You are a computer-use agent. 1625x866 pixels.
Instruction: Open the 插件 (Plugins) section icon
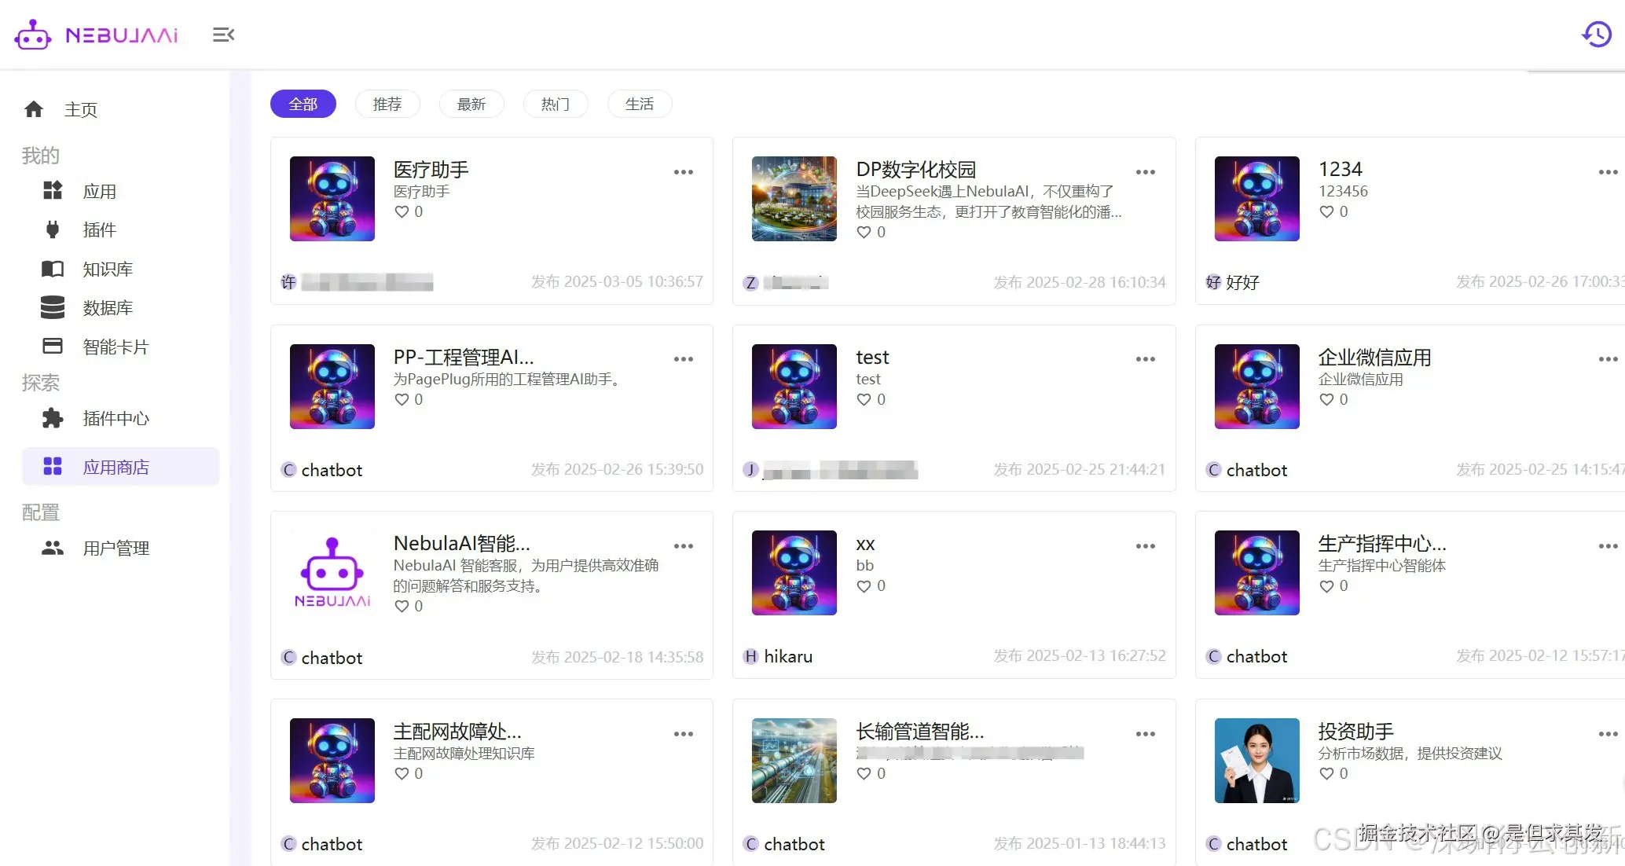[x=52, y=229]
